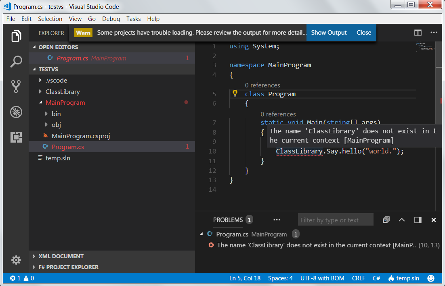The width and height of the screenshot is (445, 286).
Task: Open the Selection menu
Action: coord(50,19)
